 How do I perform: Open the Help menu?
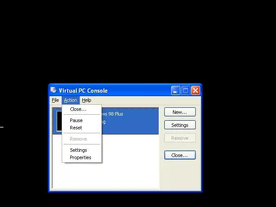coord(87,100)
